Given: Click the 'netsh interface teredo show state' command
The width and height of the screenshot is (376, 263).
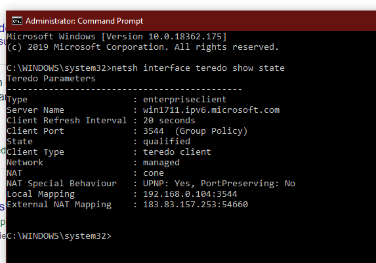Looking at the screenshot, I should [198, 68].
